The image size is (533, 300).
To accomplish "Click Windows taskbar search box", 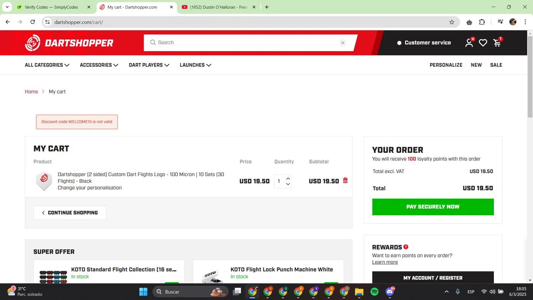I will pos(190,292).
